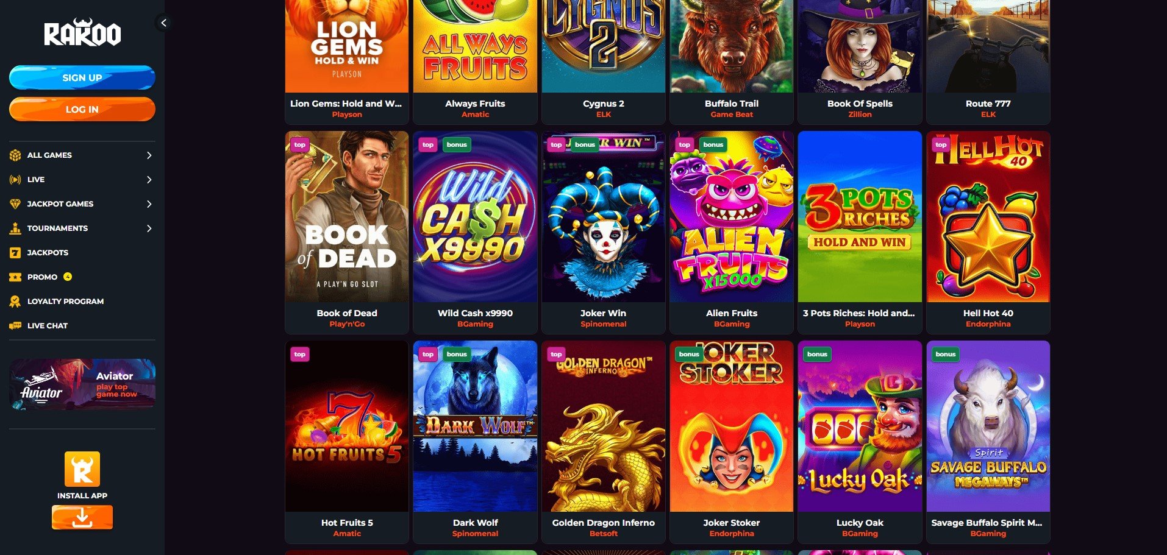The image size is (1167, 555).
Task: Click the Live broadcast icon
Action: click(15, 180)
